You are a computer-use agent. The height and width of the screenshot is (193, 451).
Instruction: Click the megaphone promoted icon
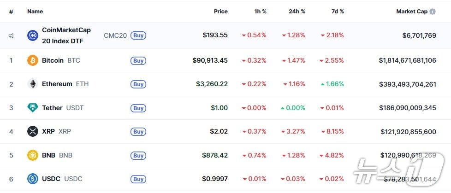[11, 35]
